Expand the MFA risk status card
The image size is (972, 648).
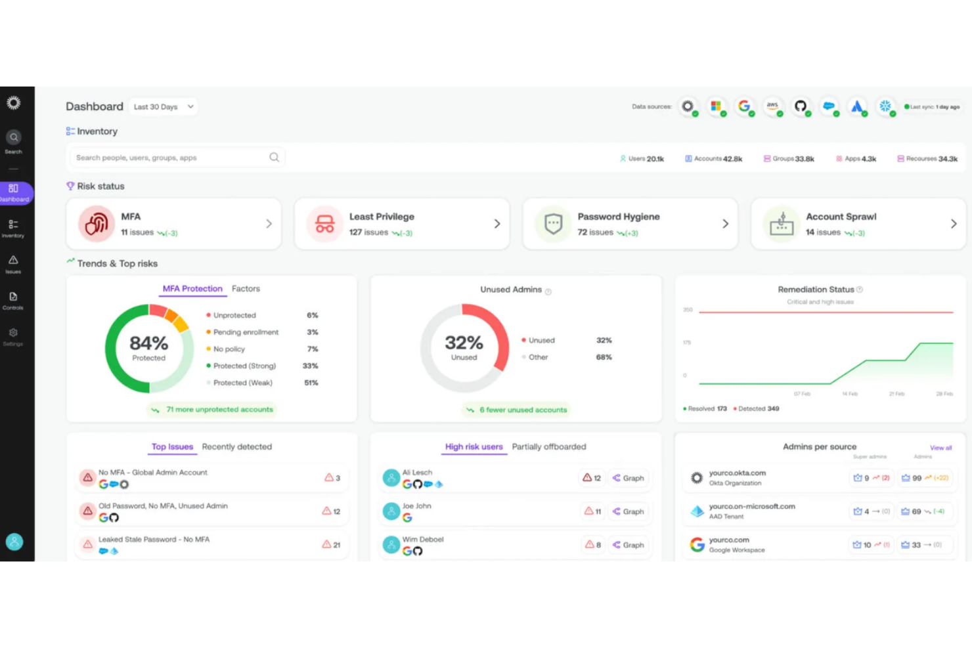click(269, 223)
